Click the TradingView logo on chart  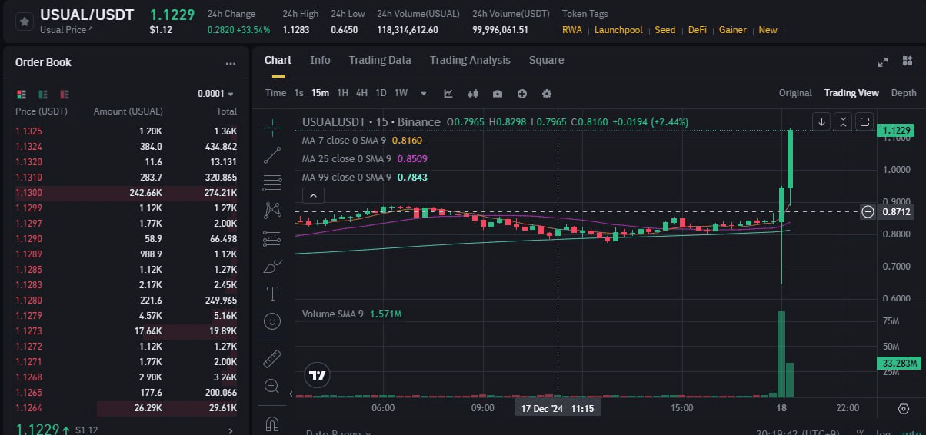[x=317, y=376]
